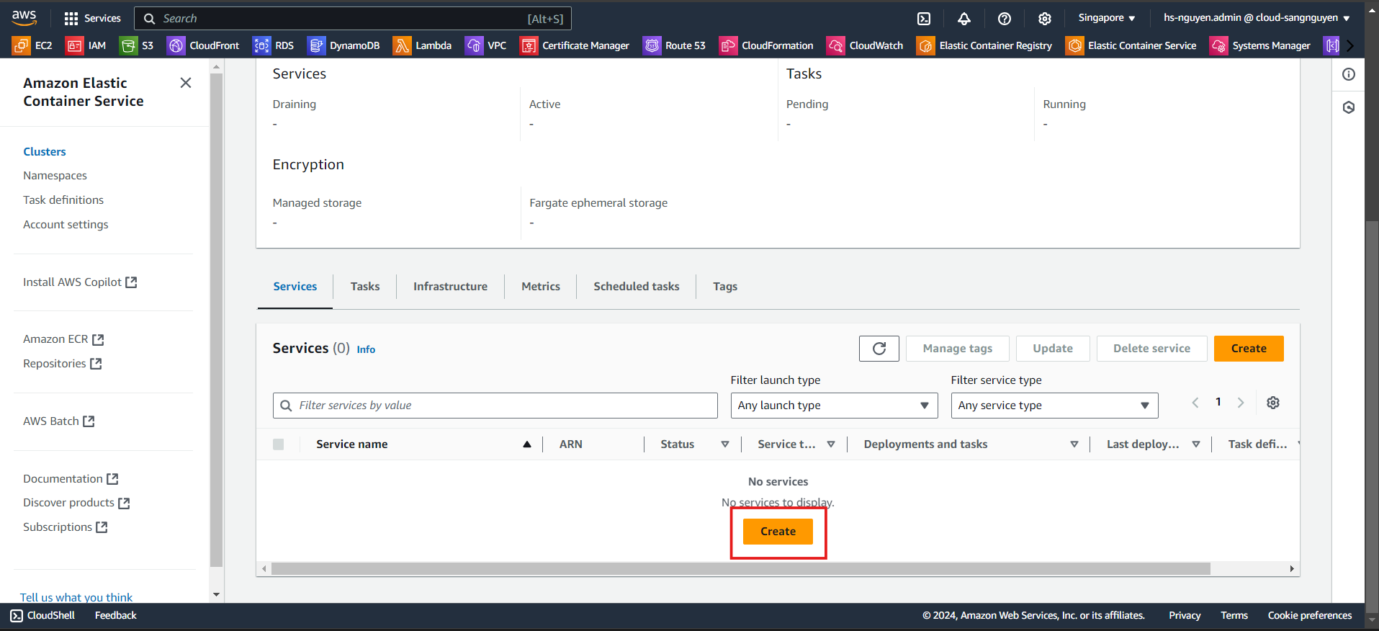Open Task definitions in sidebar

click(63, 200)
